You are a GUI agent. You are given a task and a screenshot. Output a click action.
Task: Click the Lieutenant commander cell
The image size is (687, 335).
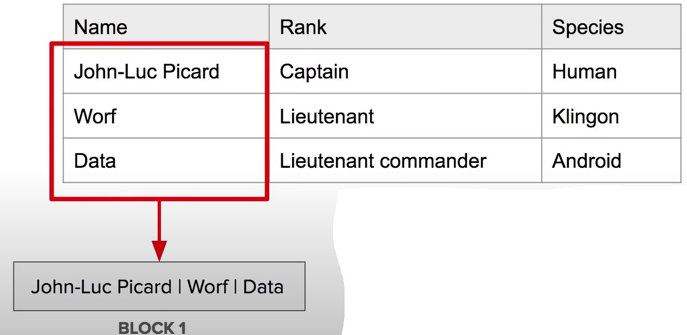pyautogui.click(x=383, y=161)
